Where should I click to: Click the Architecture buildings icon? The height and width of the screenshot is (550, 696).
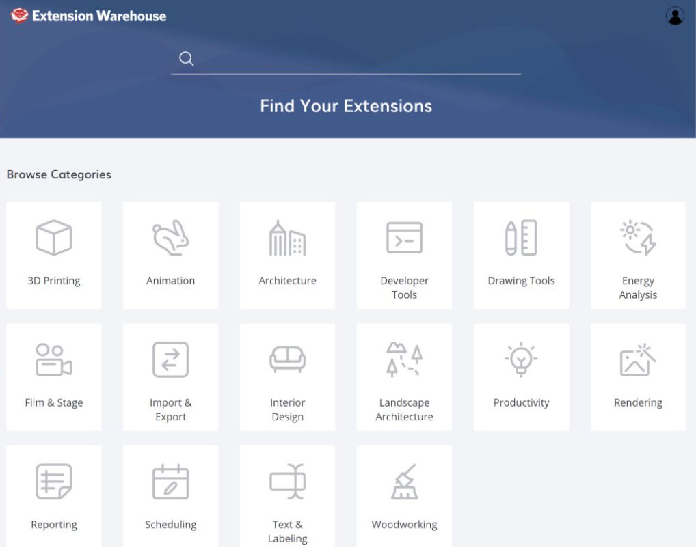coord(287,238)
